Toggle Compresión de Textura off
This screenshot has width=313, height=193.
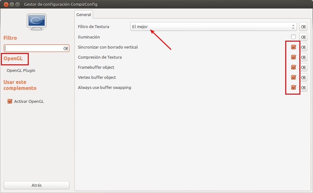293,57
